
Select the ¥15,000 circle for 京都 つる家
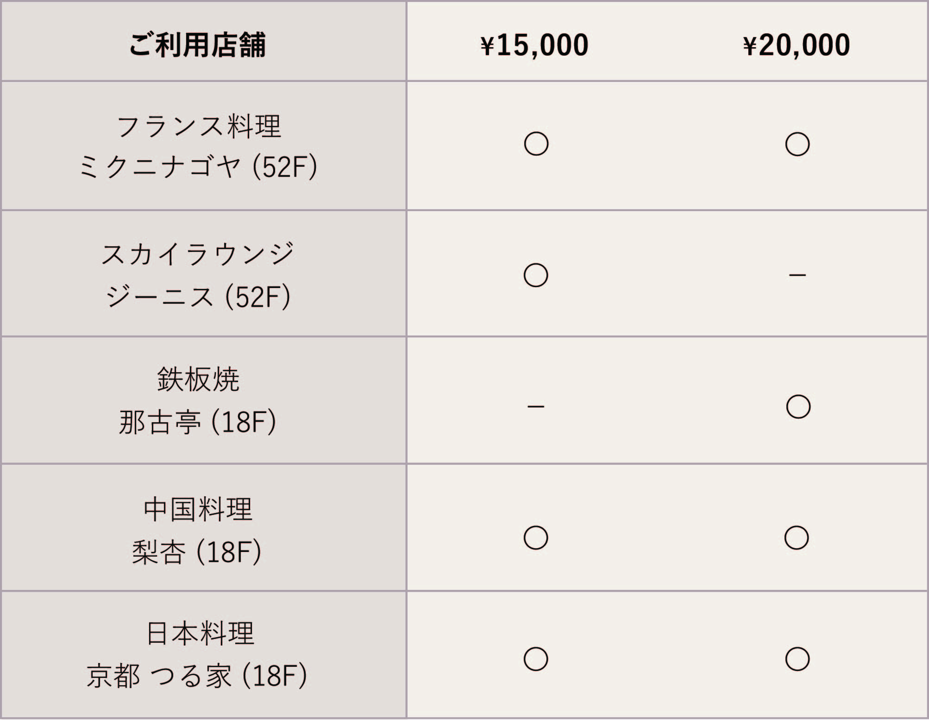click(x=536, y=659)
